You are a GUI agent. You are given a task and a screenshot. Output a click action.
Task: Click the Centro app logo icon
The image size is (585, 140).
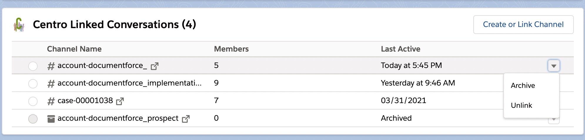pyautogui.click(x=19, y=25)
